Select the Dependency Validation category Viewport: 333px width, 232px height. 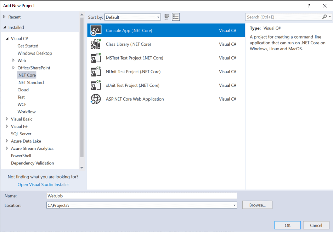(x=33, y=163)
